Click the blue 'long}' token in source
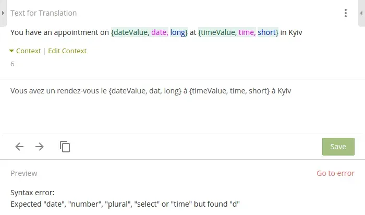 click(x=179, y=32)
